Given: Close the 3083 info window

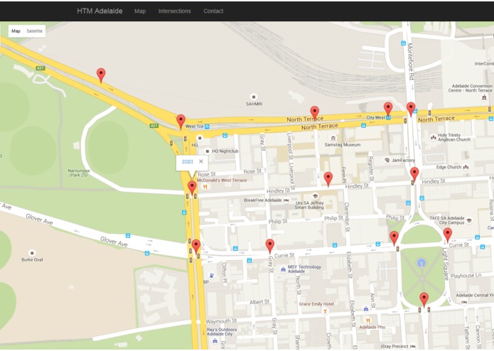Looking at the screenshot, I should pos(200,161).
